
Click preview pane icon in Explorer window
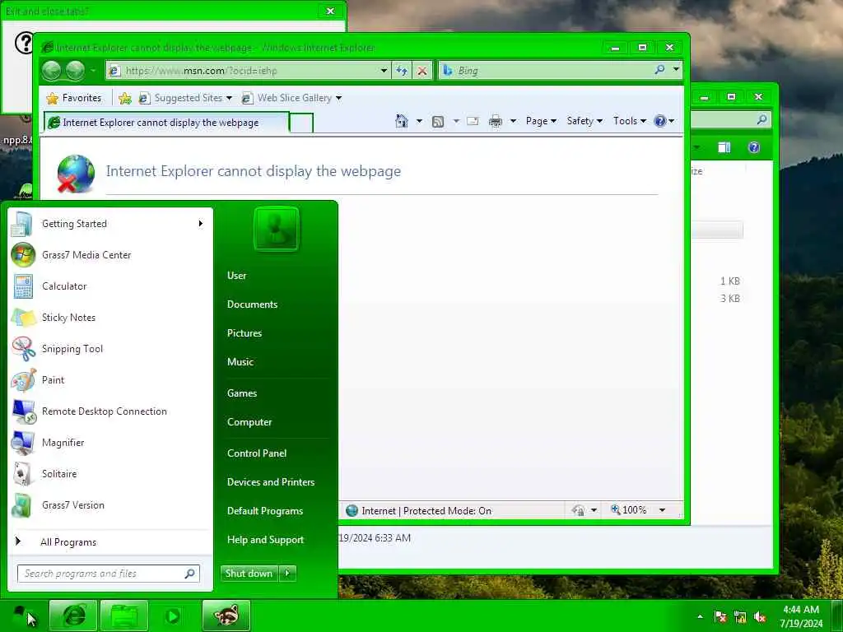click(x=724, y=147)
